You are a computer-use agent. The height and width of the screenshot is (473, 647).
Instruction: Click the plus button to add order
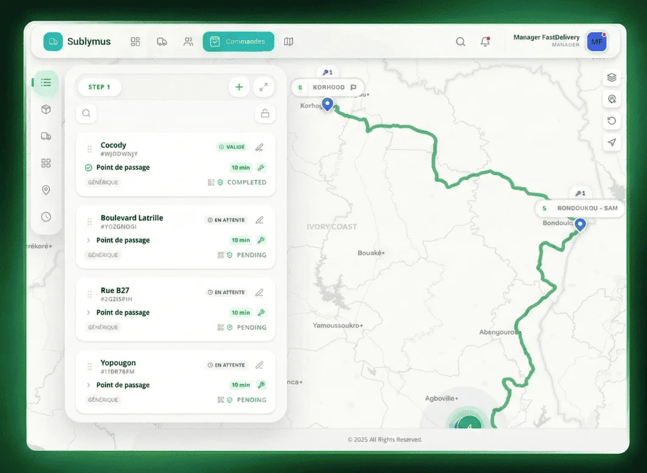239,87
